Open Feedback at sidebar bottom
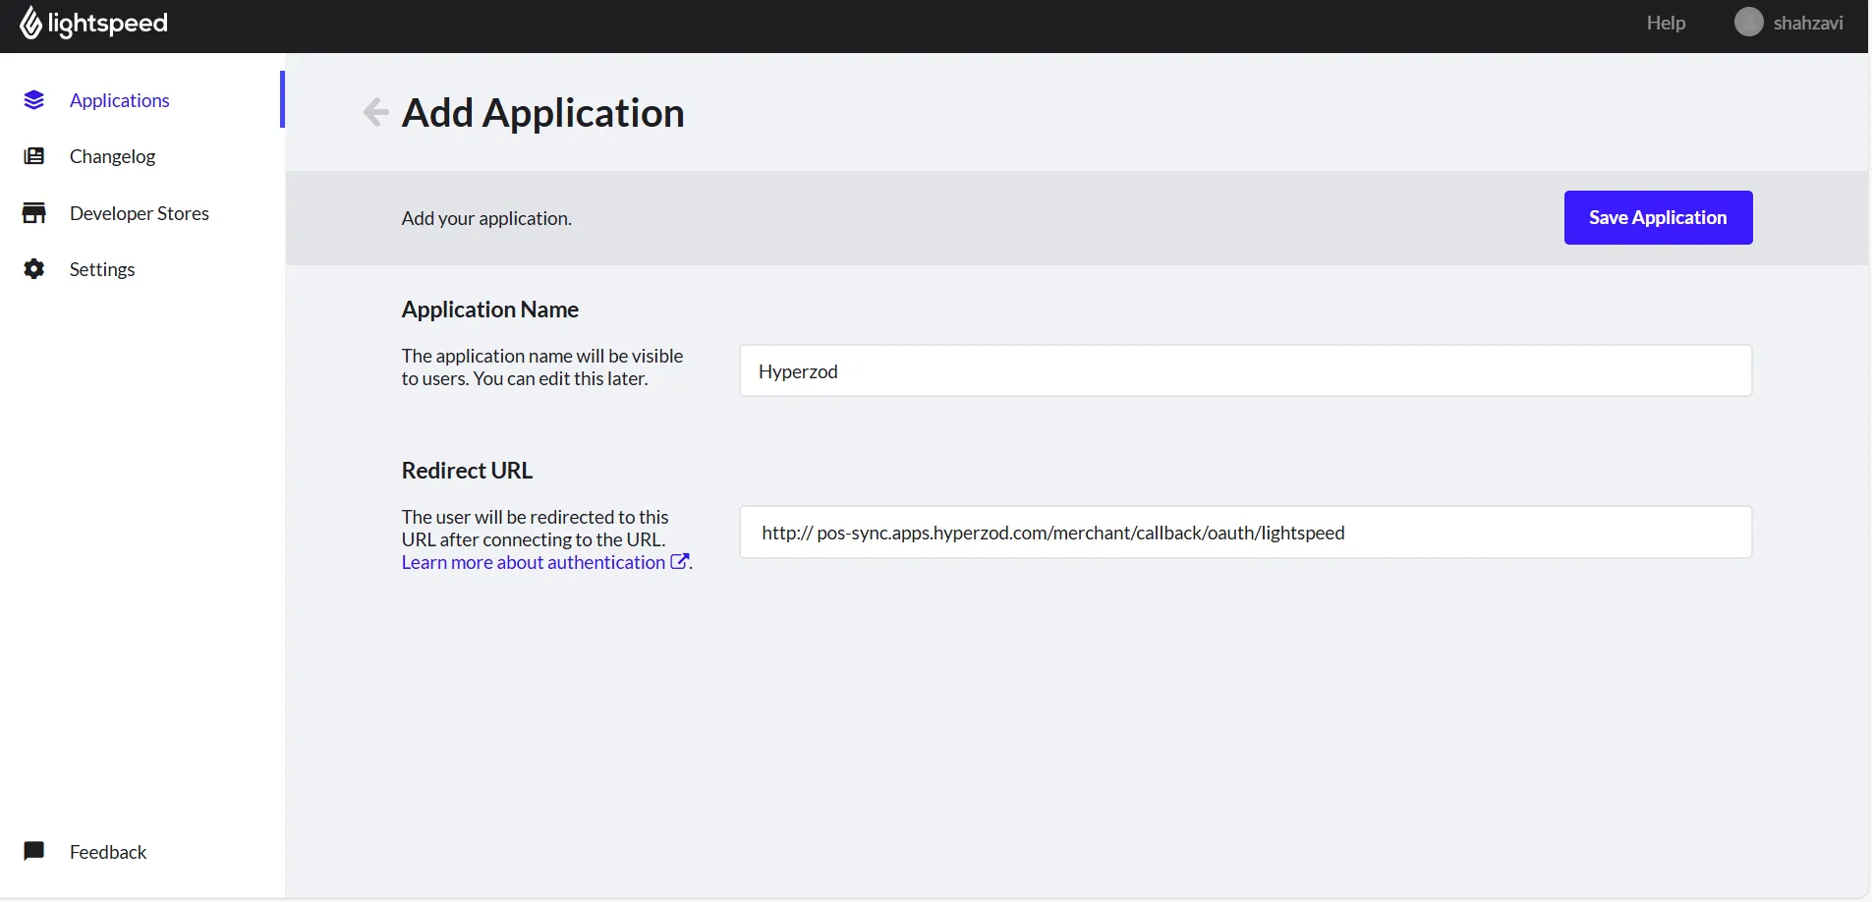 [108, 852]
